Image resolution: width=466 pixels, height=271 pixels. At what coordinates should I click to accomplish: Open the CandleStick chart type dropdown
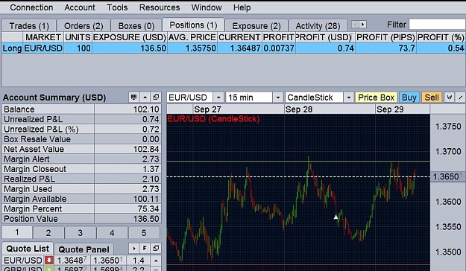pyautogui.click(x=349, y=98)
